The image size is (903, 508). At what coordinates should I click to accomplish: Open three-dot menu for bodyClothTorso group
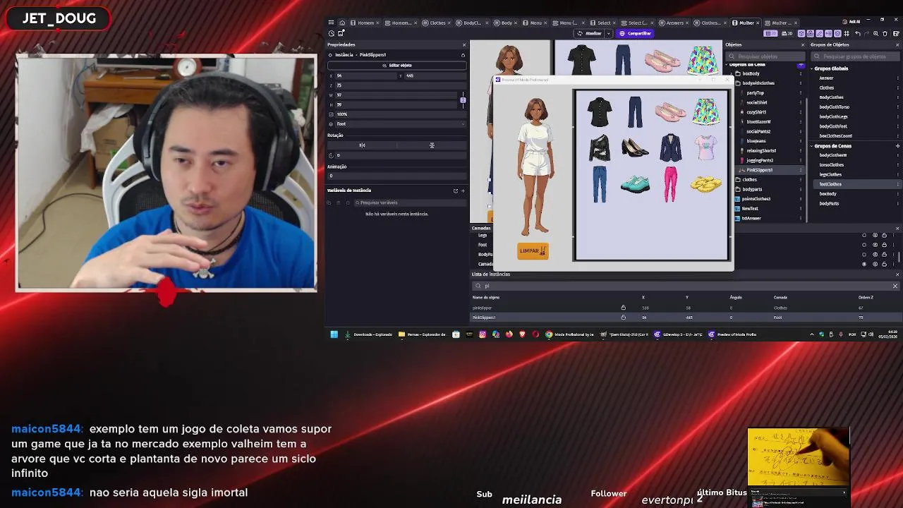pyautogui.click(x=897, y=107)
